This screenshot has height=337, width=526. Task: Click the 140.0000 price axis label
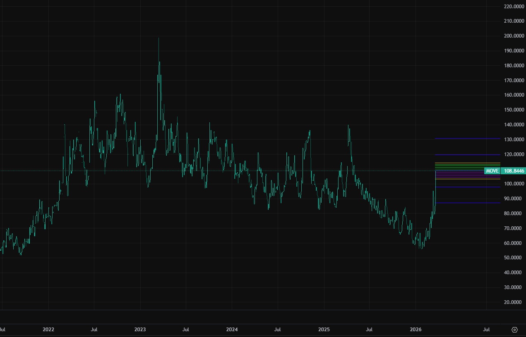pos(514,125)
